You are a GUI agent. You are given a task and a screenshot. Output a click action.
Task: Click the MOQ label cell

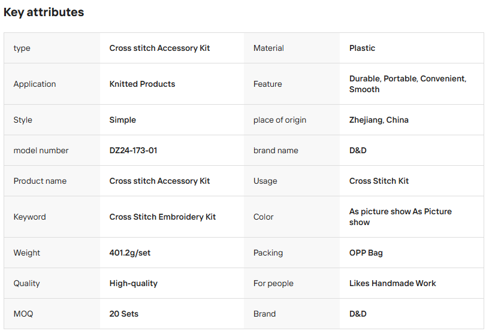click(52, 314)
